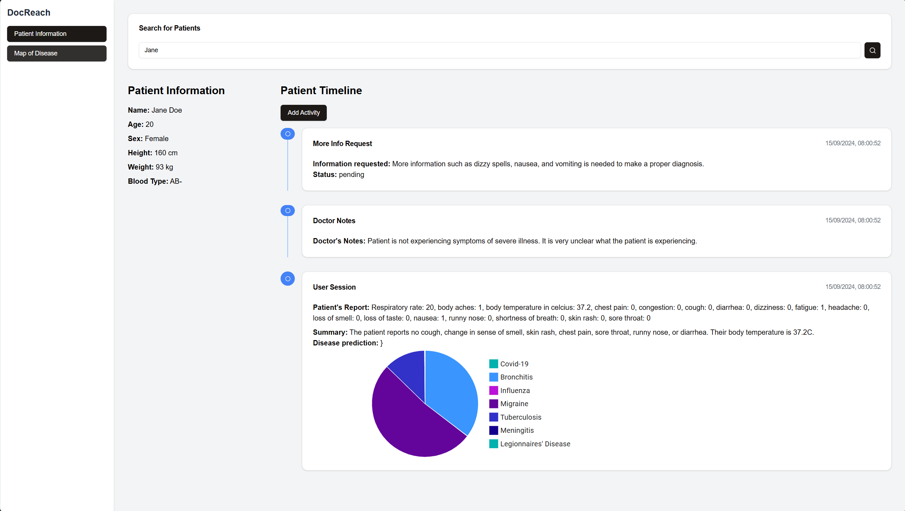Click the More Info Request timeline marker
The width and height of the screenshot is (905, 511).
pyautogui.click(x=288, y=134)
